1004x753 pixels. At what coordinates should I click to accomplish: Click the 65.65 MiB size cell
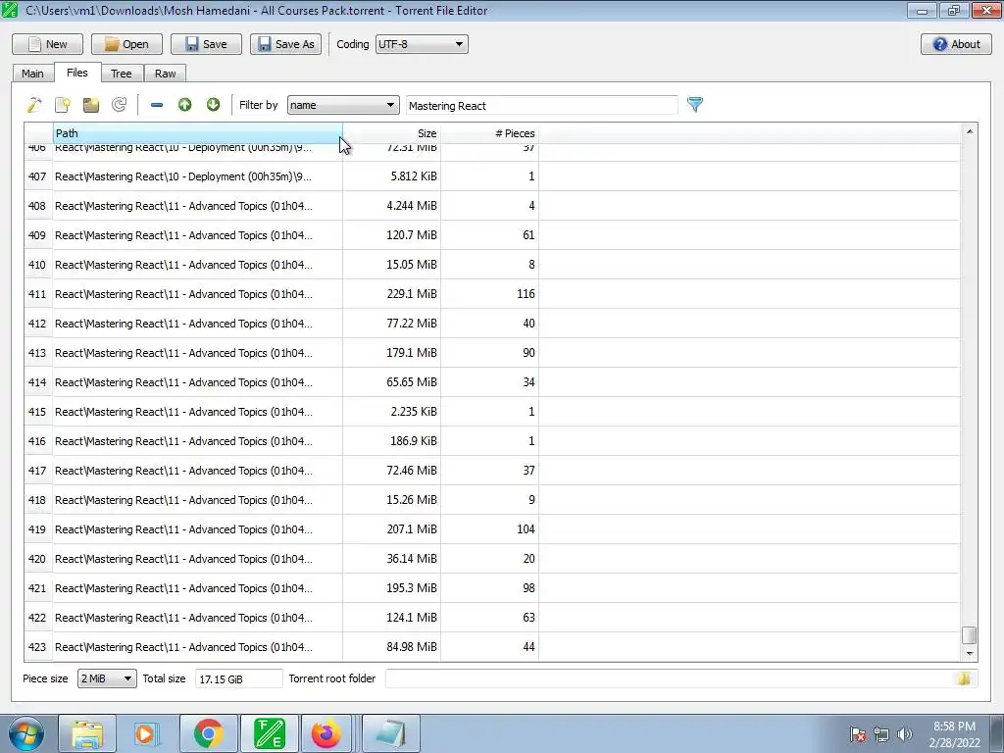pyautogui.click(x=391, y=382)
